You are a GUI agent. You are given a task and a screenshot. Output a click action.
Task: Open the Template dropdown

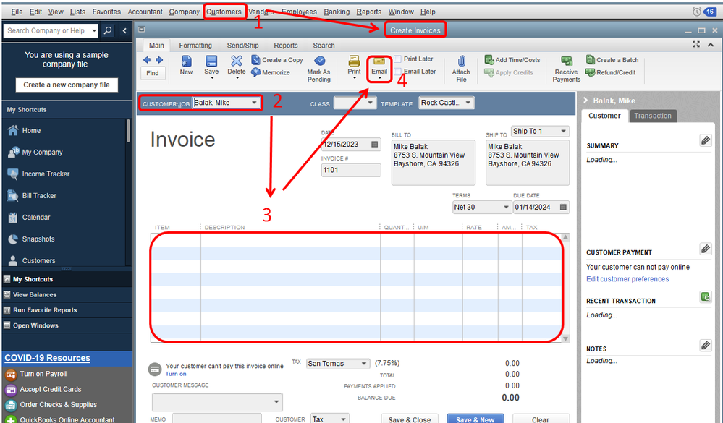468,102
